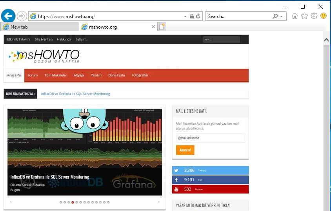
Task: Click the Facebook icon in fan row
Action: click(176, 180)
